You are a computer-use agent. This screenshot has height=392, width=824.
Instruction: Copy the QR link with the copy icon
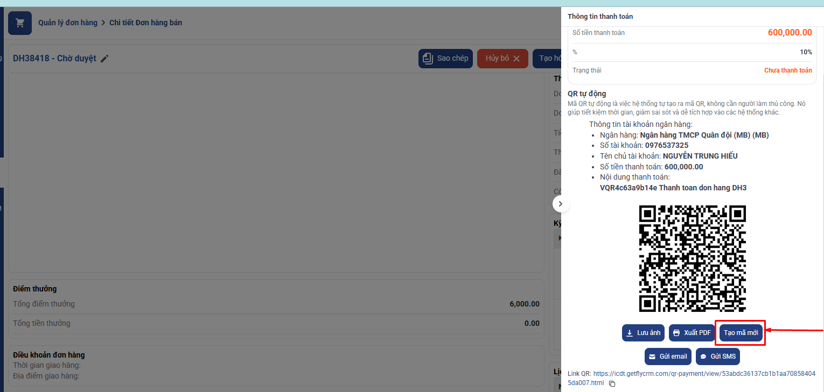coord(612,383)
